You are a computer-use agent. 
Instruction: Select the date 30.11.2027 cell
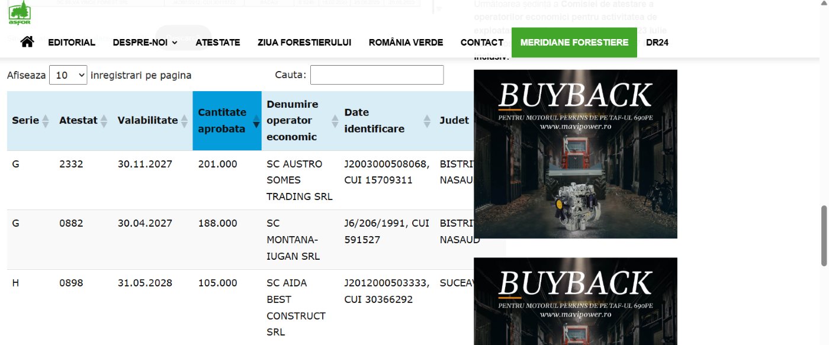click(x=145, y=164)
